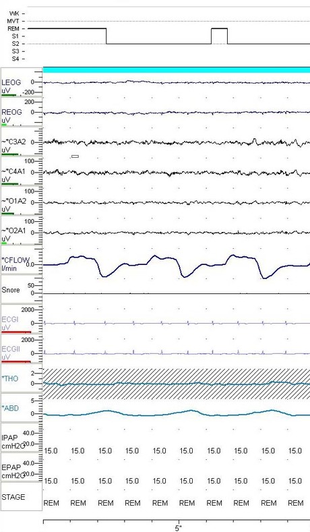Select the *ABD effort channel label
Screen dimensions: 310x532
point(10,408)
